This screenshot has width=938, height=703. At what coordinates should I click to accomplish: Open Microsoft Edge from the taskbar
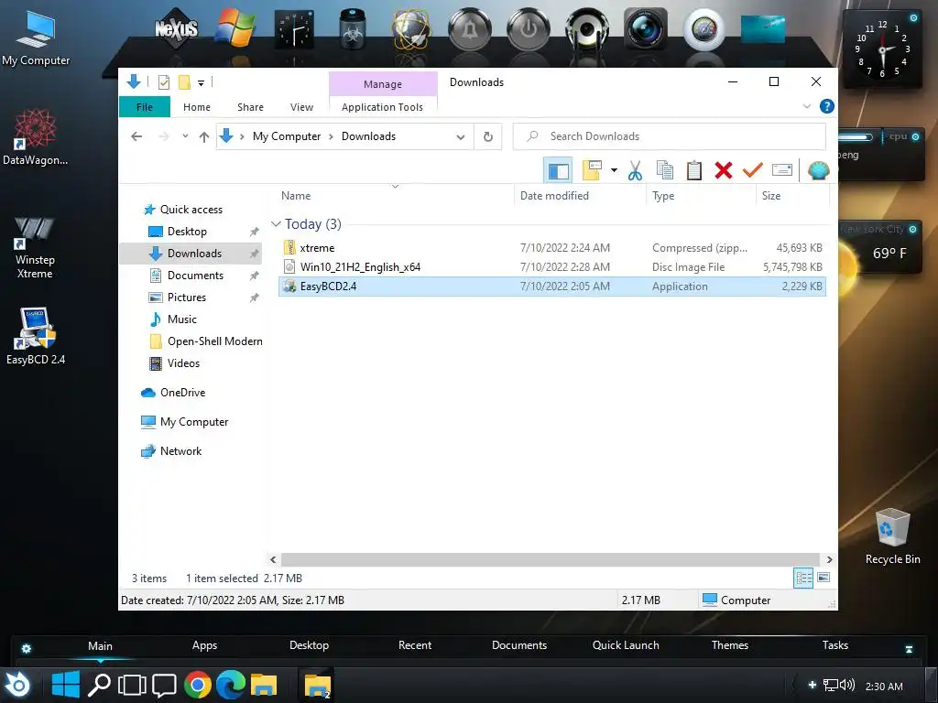coord(230,685)
